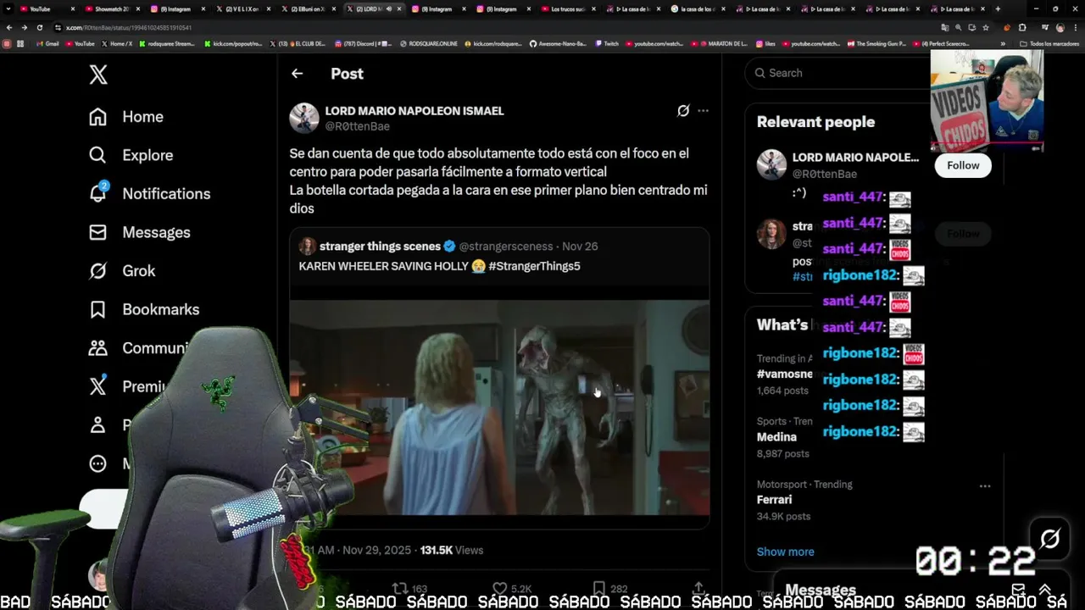Open the Explore page

pos(131,155)
